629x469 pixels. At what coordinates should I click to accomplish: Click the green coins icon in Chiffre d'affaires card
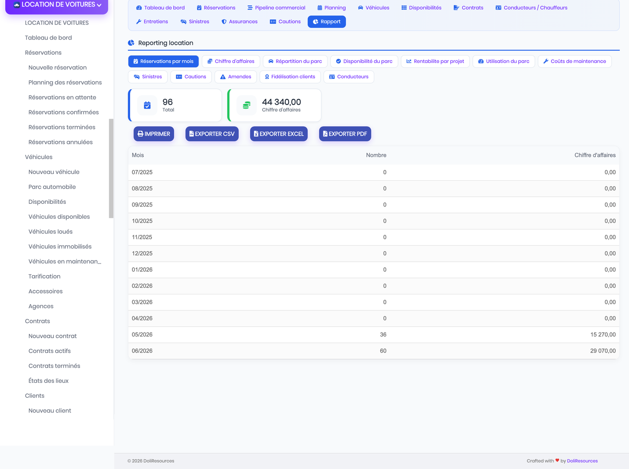click(x=246, y=105)
